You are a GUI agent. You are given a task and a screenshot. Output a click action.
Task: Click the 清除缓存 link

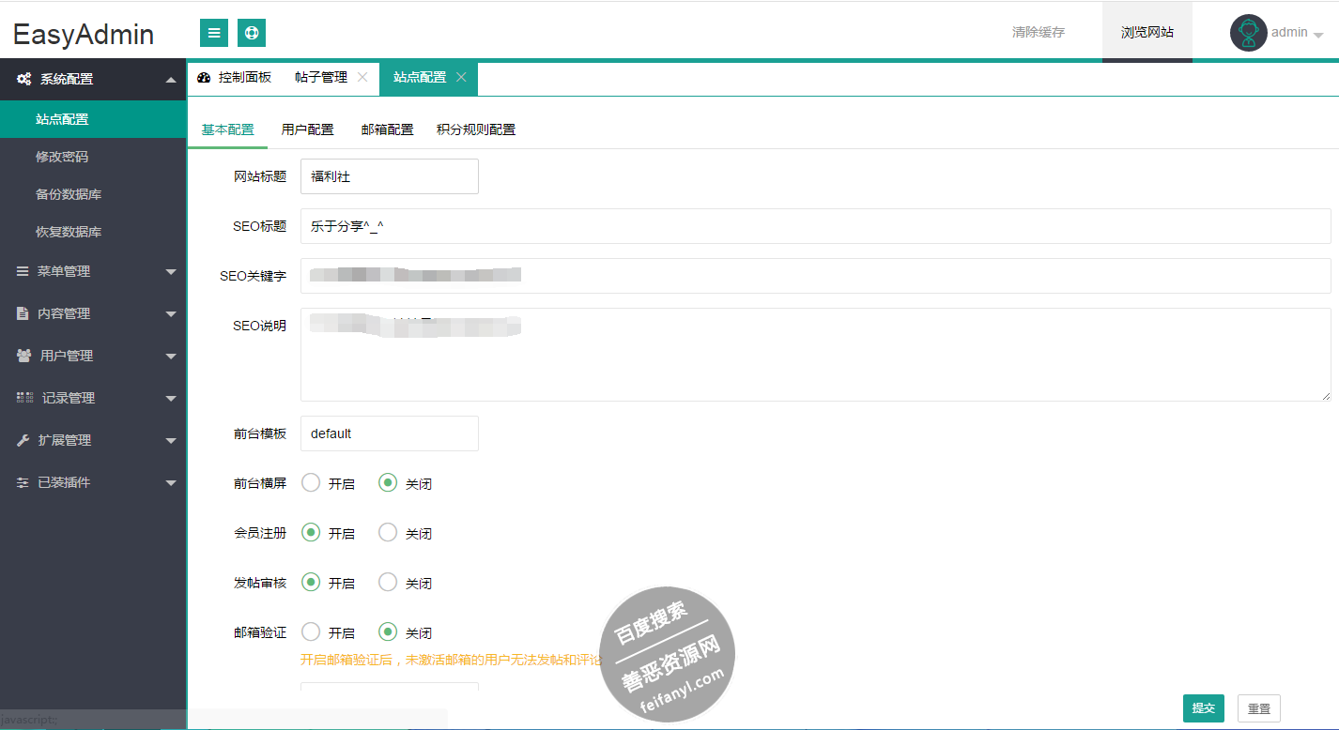point(1038,32)
